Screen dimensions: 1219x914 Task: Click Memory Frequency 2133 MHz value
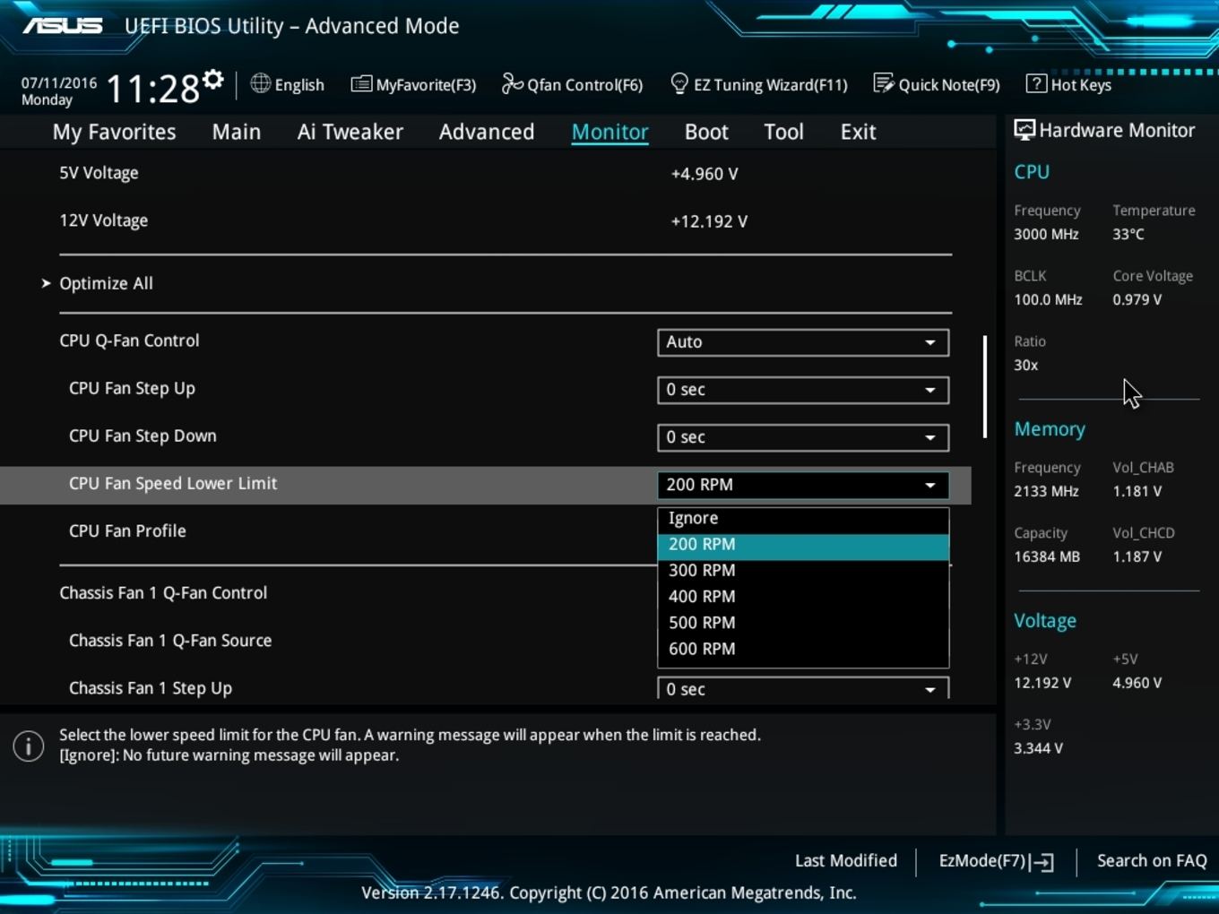1046,492
